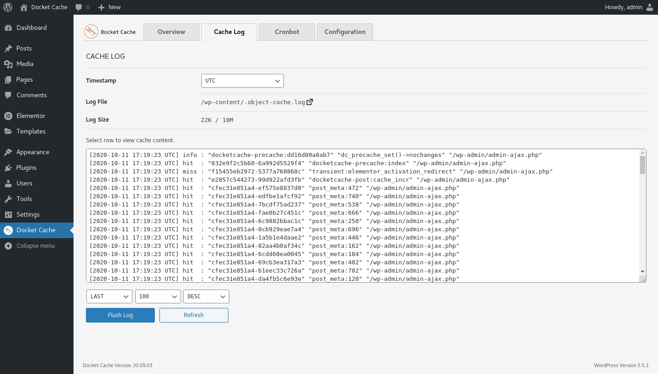Screen dimensions: 658x374
Task: Open the Overview tab
Action: coord(171,32)
